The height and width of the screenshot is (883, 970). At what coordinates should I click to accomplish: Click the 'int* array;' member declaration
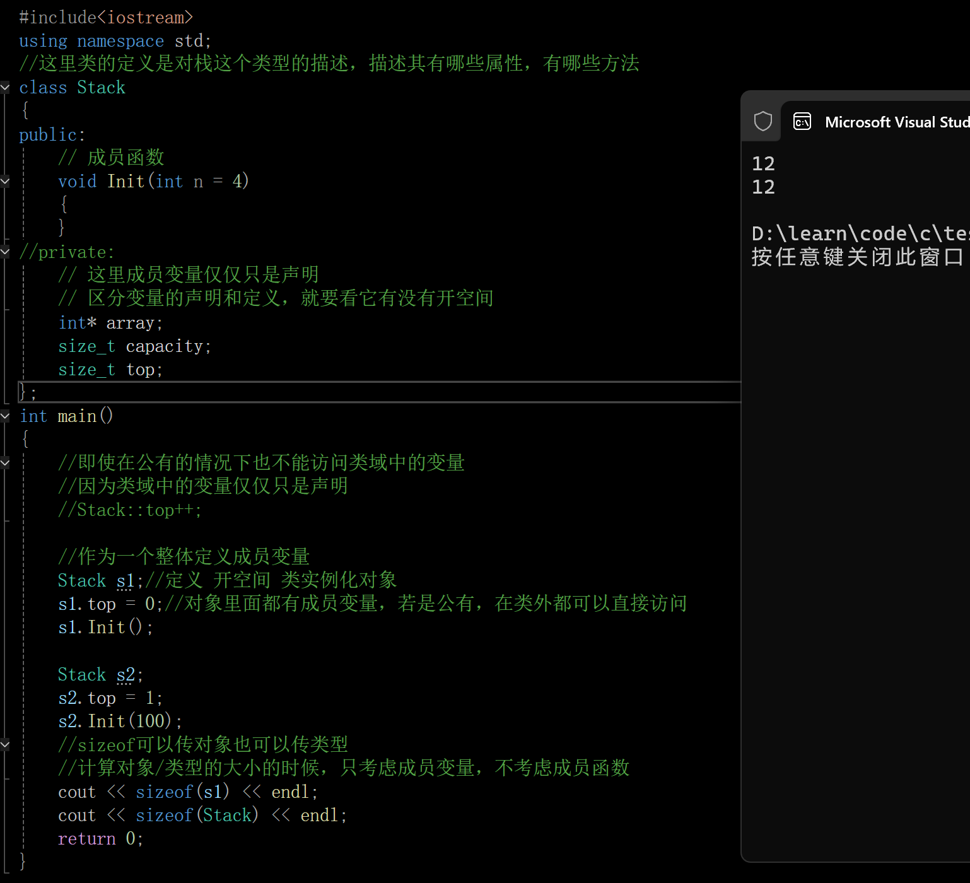coord(110,323)
